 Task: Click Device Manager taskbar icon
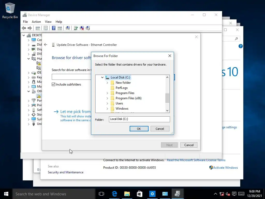click(x=177, y=194)
